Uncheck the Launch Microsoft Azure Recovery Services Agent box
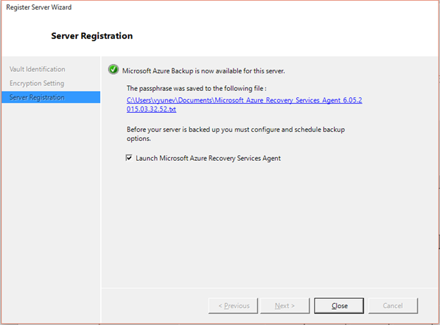 tap(129, 158)
